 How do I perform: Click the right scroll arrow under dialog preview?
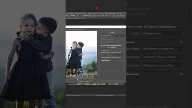[96, 78]
